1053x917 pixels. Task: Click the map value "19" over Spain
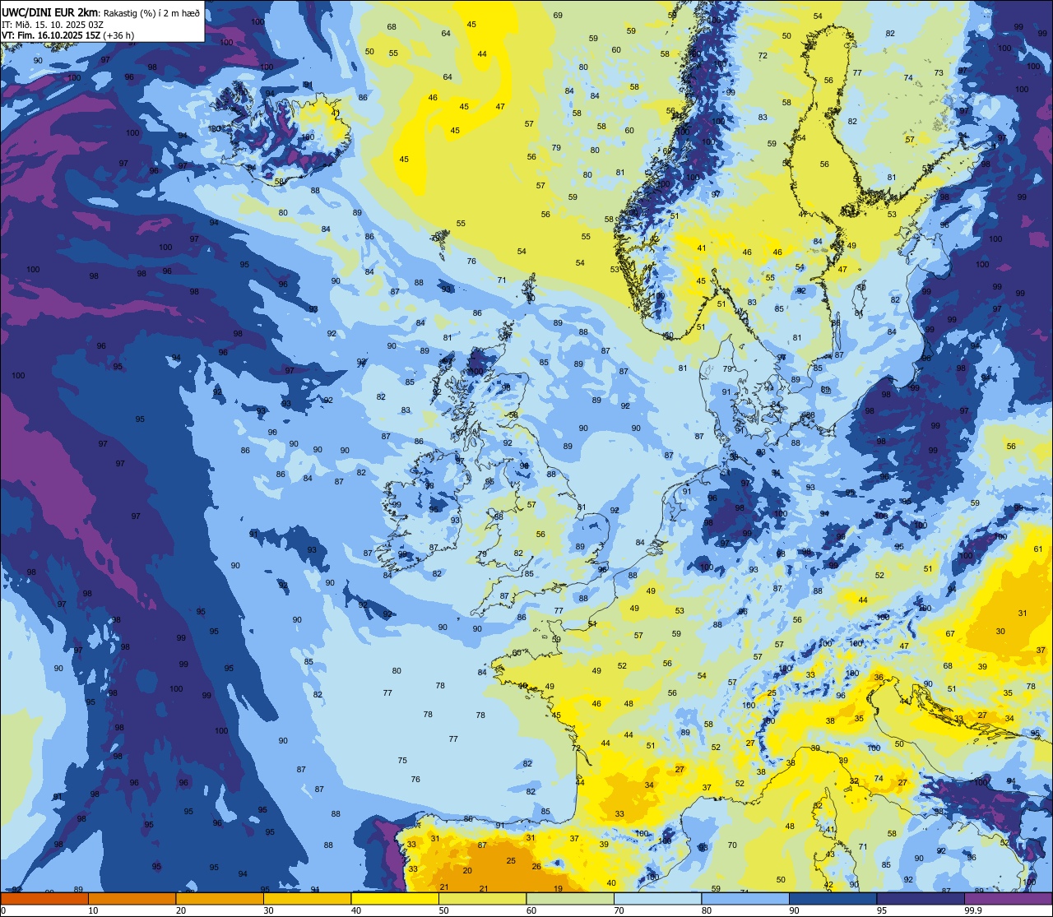coord(558,888)
